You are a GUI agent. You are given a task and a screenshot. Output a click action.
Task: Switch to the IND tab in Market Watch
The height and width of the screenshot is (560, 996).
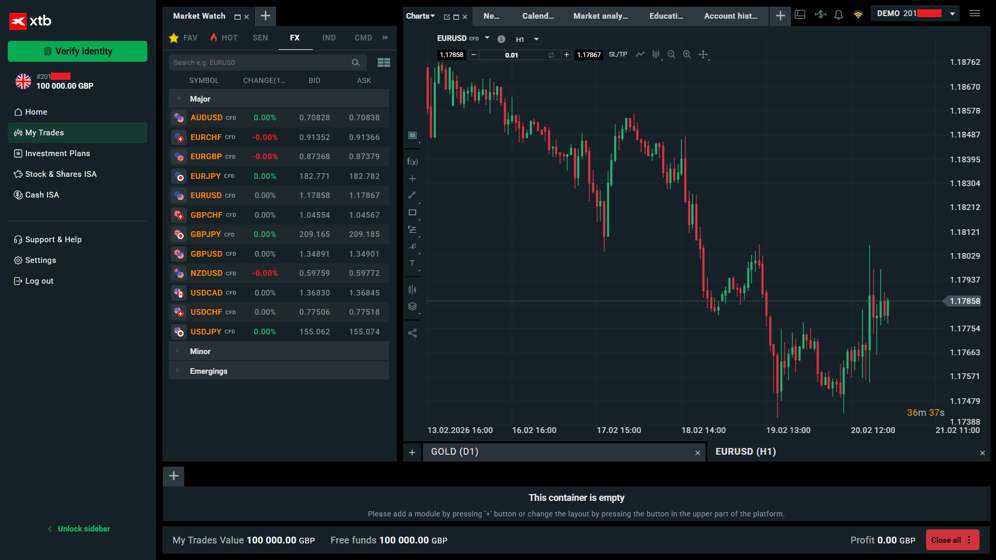click(x=329, y=38)
